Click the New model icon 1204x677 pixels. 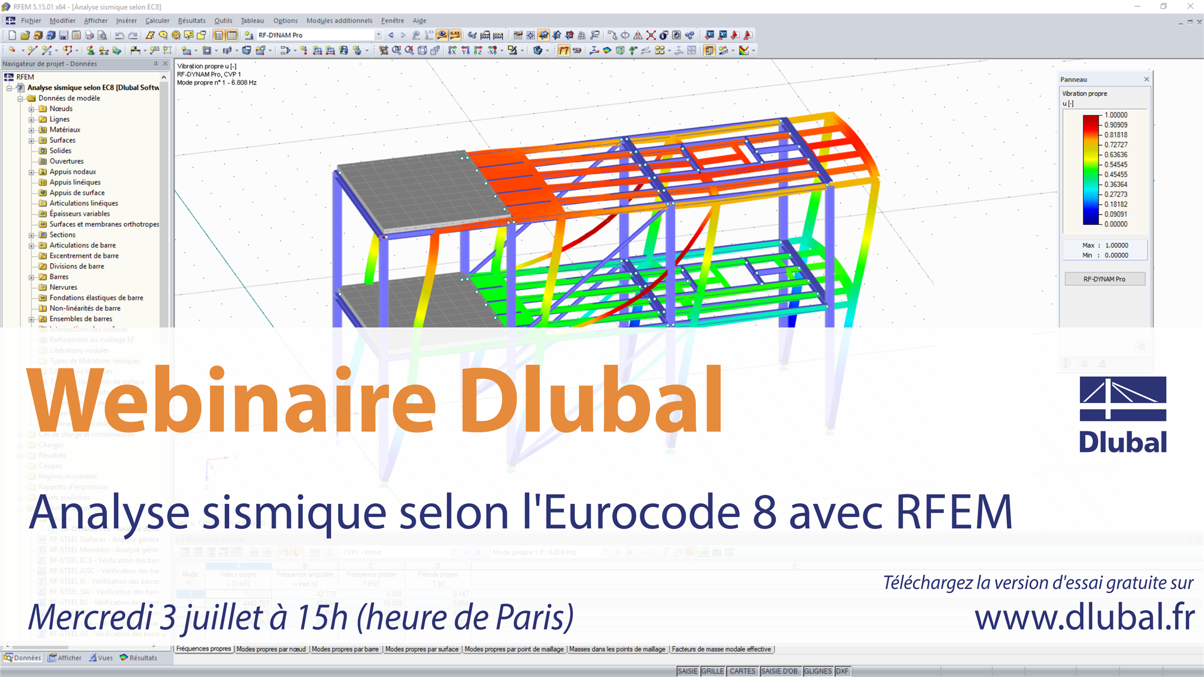point(12,35)
